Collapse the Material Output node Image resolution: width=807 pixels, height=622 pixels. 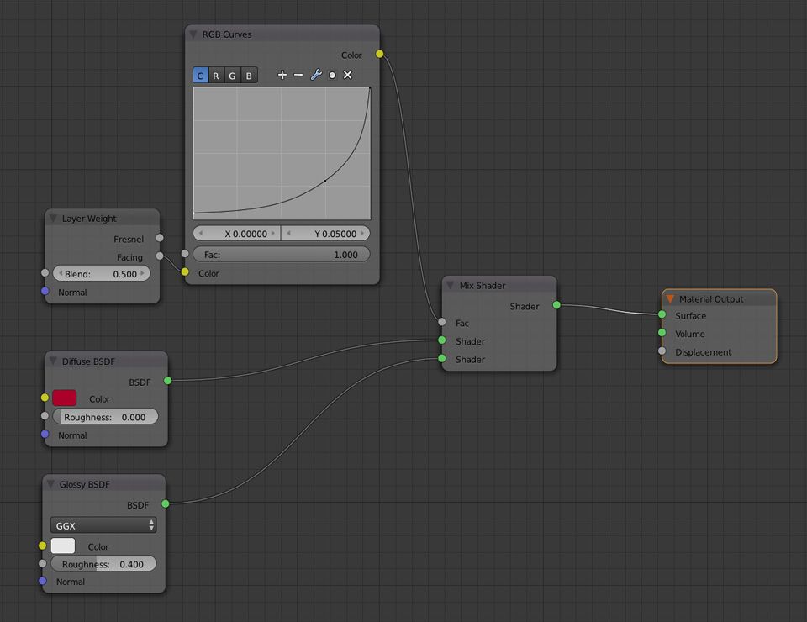tap(670, 298)
